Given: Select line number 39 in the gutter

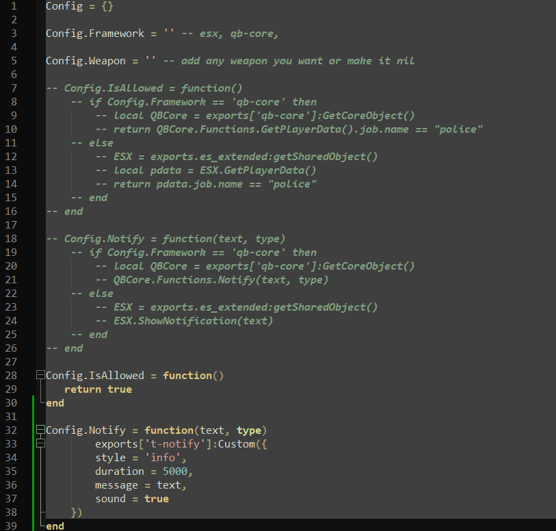Looking at the screenshot, I should 11,526.
